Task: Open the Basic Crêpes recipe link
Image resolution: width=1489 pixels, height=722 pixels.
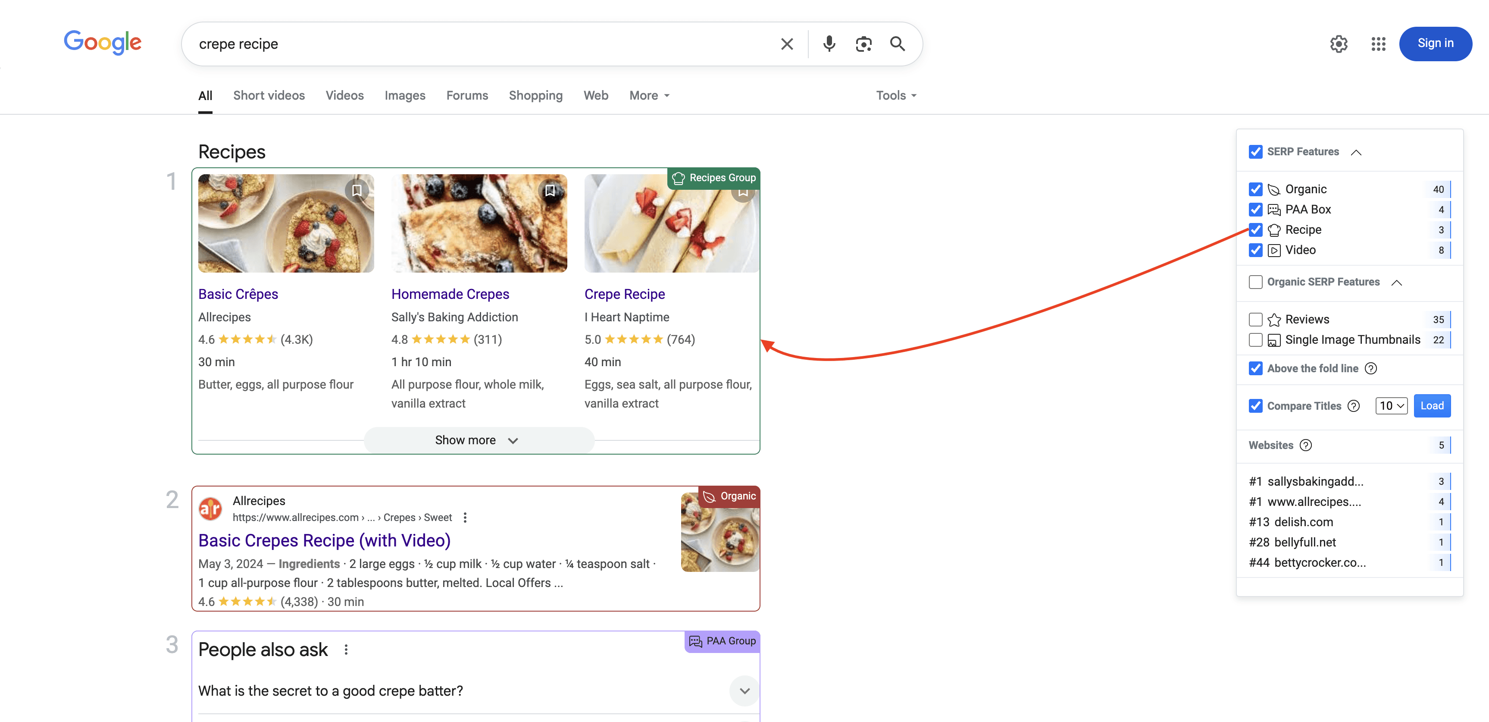Action: point(238,295)
